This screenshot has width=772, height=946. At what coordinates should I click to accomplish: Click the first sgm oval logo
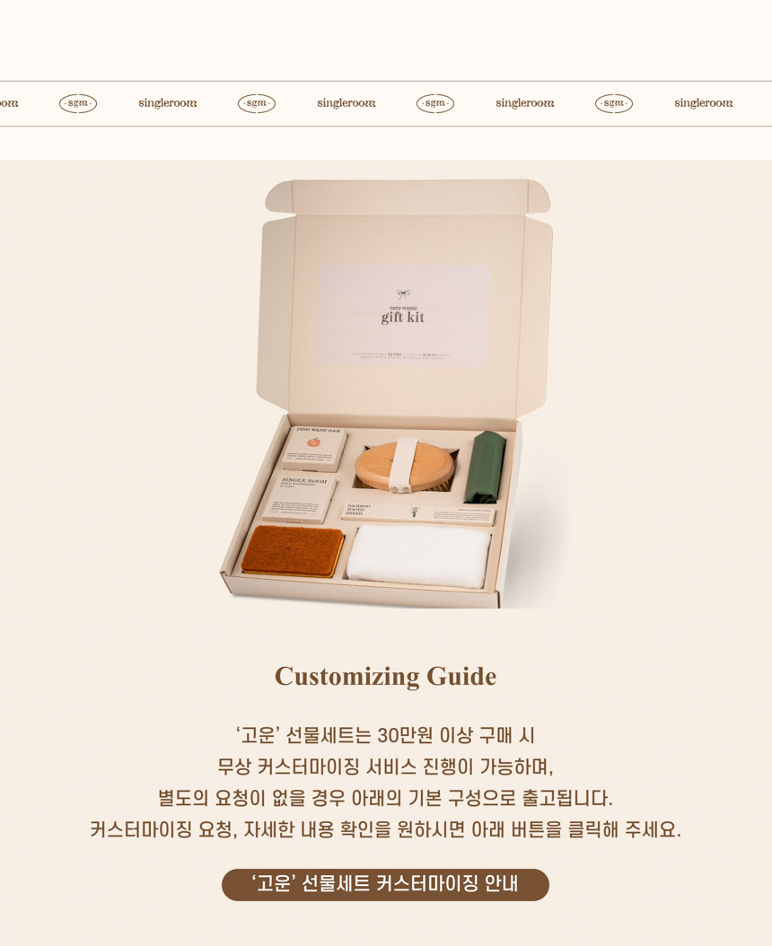click(78, 104)
